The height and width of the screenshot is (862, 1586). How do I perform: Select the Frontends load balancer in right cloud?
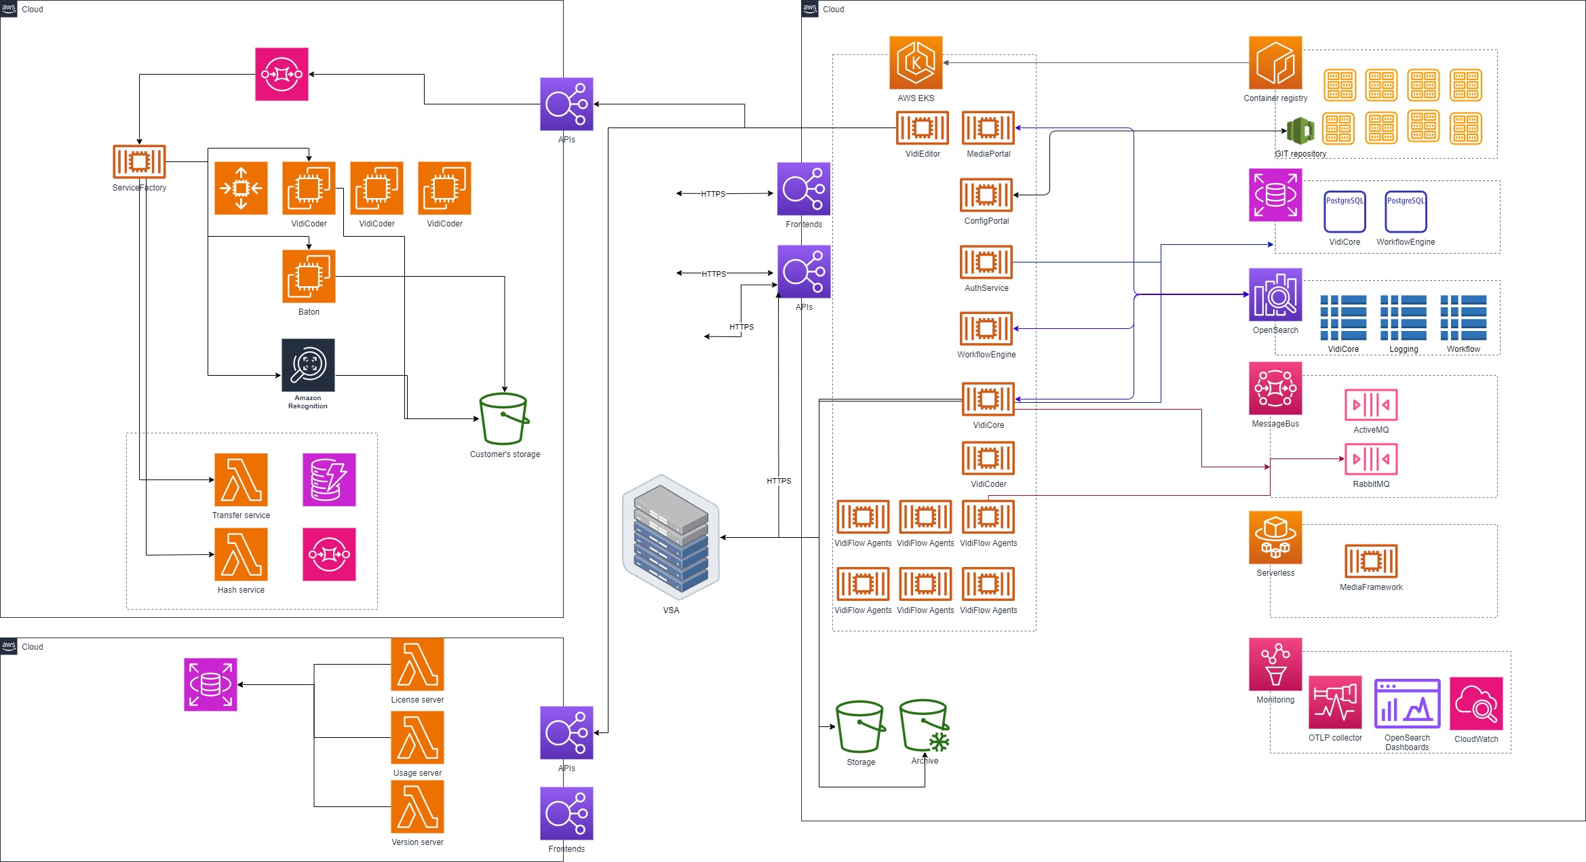[804, 189]
